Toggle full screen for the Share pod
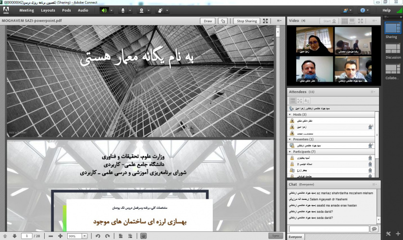 [266, 21]
